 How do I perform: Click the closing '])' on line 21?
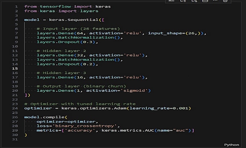click(27, 95)
